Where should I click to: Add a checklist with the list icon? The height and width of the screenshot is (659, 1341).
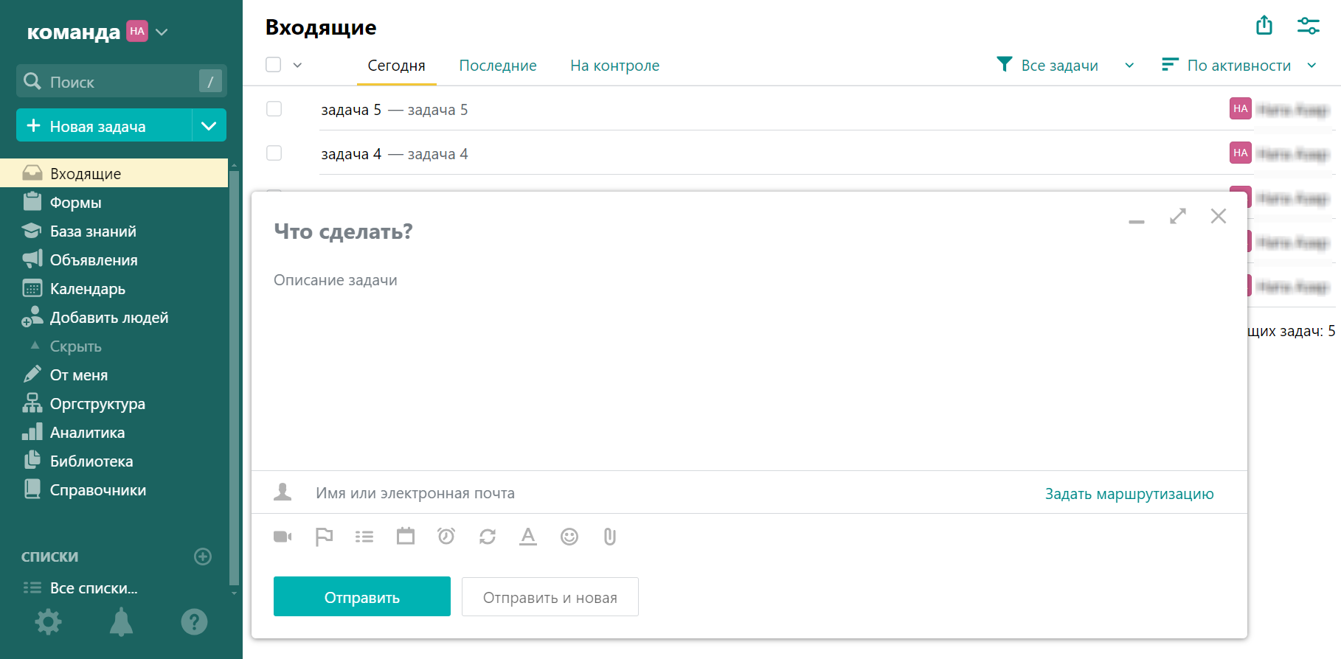pyautogui.click(x=364, y=537)
